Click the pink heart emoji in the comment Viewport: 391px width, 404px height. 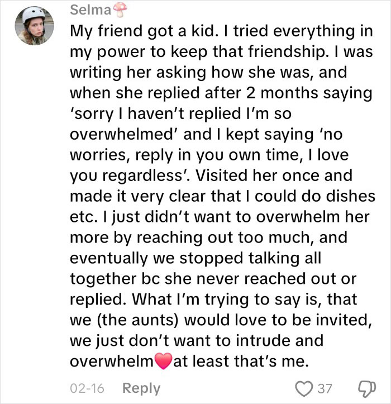(x=163, y=362)
